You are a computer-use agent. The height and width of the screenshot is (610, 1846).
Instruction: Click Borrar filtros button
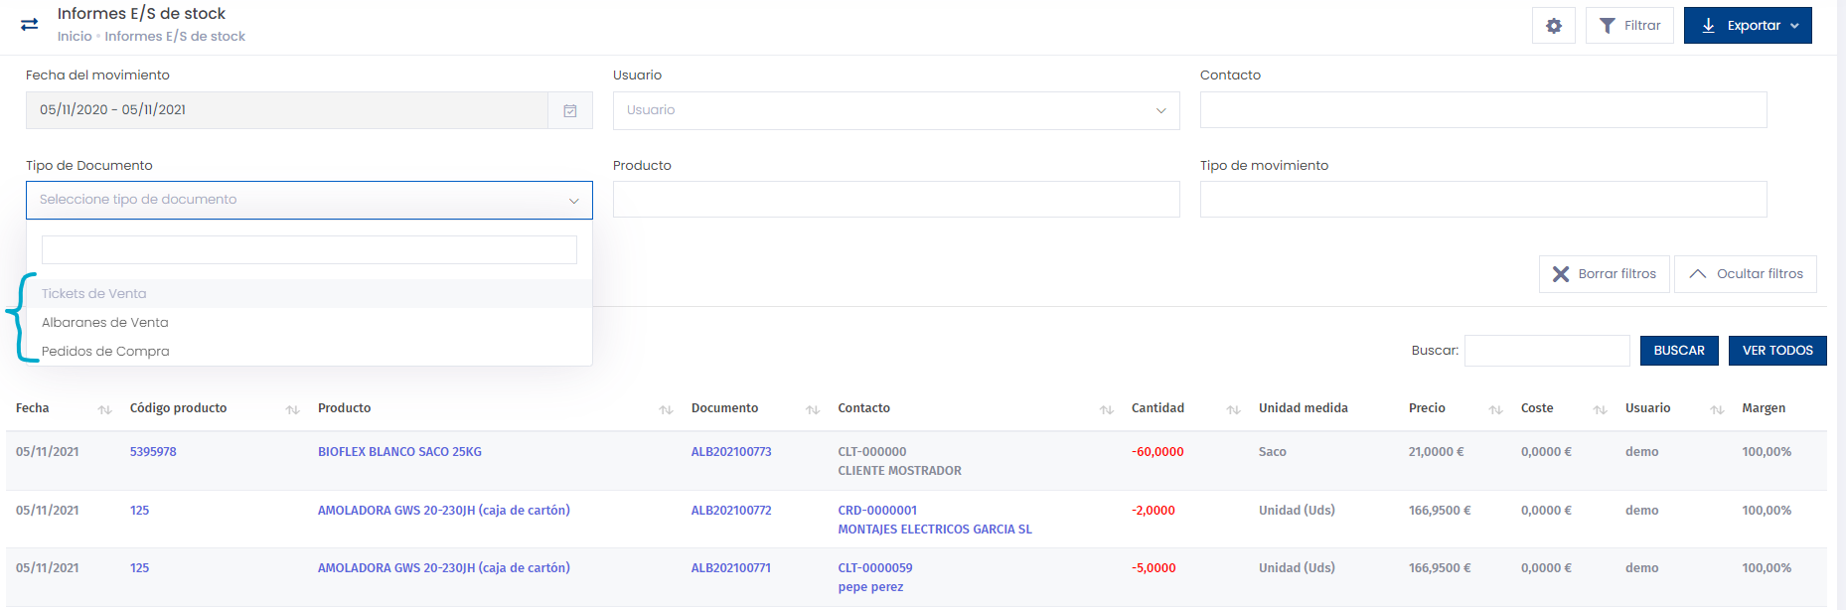point(1605,274)
